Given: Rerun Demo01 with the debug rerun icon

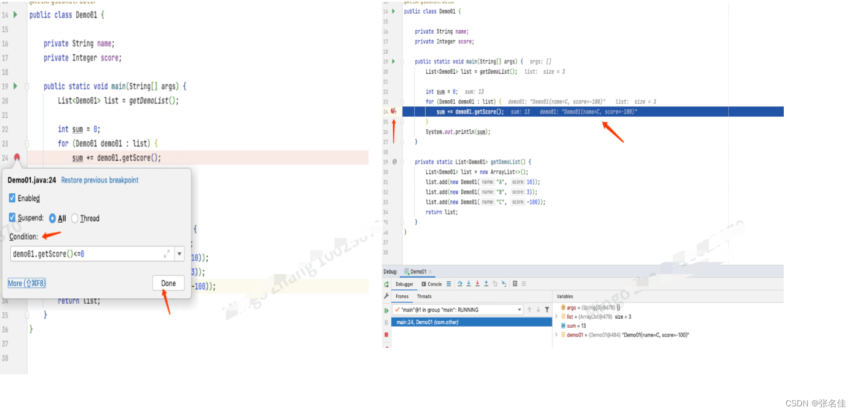Looking at the screenshot, I should pos(386,284).
